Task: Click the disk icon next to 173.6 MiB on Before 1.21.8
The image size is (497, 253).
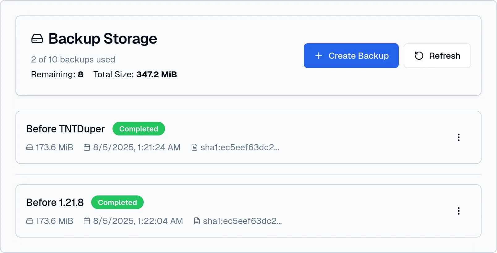Action: (29, 221)
